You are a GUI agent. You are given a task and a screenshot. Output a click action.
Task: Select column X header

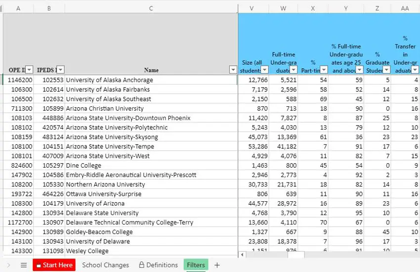pyautogui.click(x=313, y=8)
